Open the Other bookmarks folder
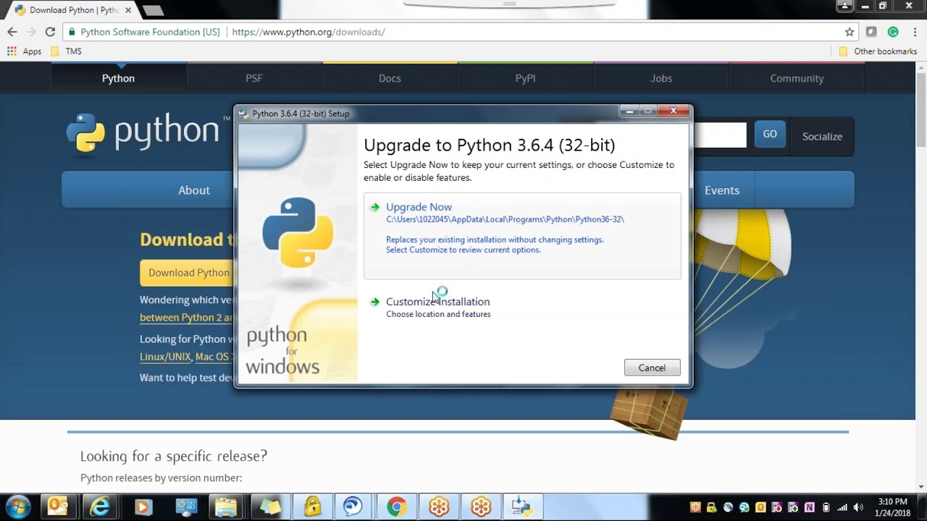 point(878,51)
